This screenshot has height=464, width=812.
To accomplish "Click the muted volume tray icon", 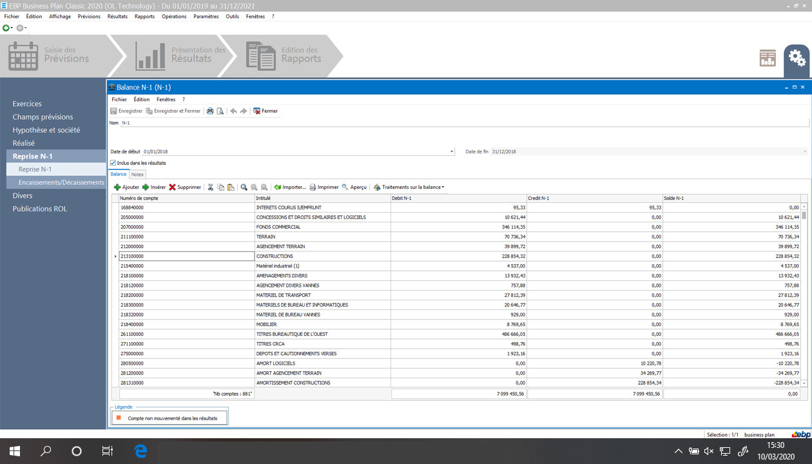I will click(710, 451).
